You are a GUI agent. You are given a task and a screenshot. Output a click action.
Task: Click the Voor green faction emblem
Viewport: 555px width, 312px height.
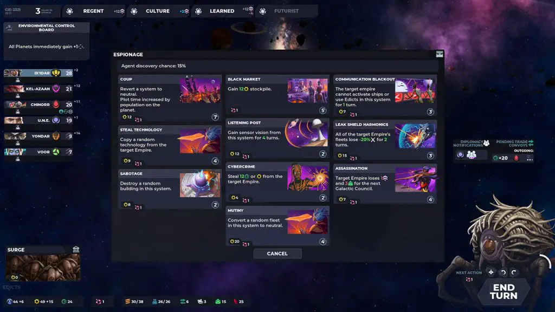(56, 152)
